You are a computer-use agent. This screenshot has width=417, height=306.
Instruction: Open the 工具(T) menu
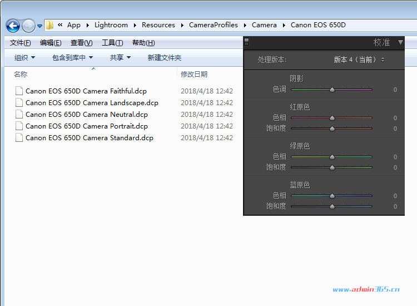point(112,43)
